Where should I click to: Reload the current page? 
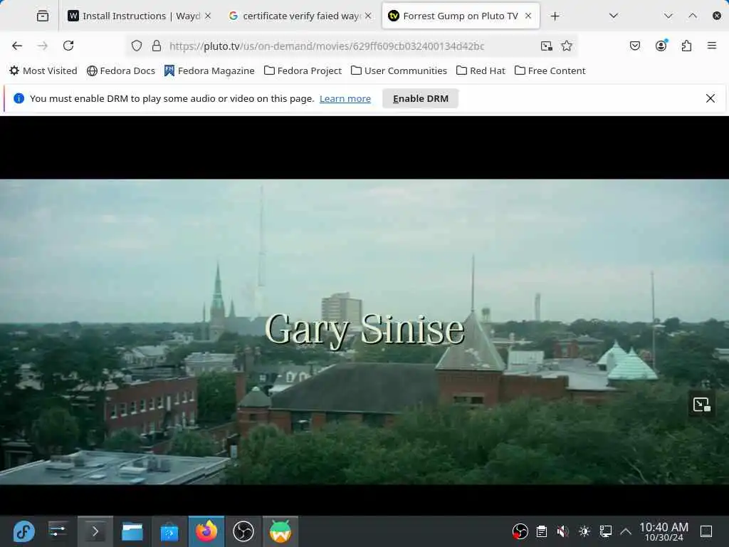(68, 46)
